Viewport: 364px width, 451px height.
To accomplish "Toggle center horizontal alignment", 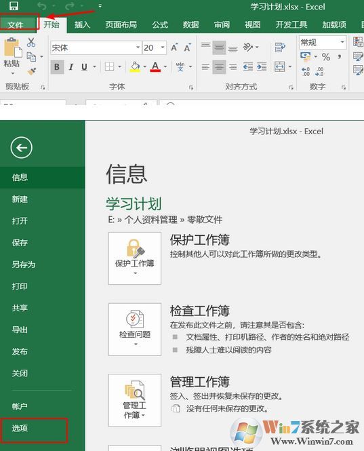I will (219, 67).
